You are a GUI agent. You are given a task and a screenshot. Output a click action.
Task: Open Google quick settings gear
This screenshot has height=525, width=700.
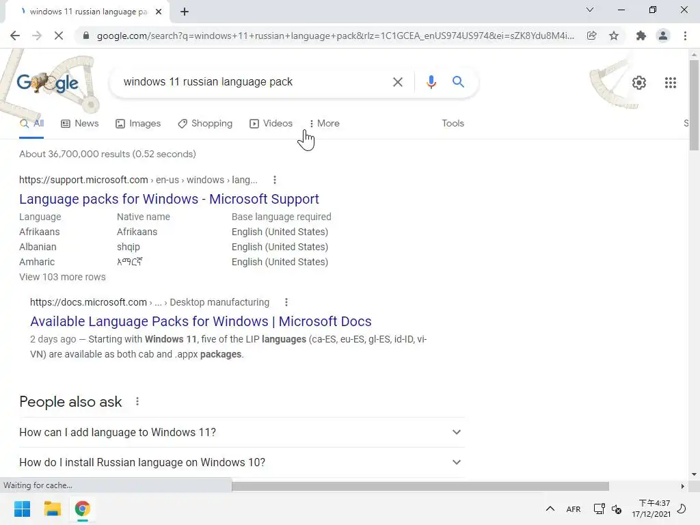click(639, 83)
